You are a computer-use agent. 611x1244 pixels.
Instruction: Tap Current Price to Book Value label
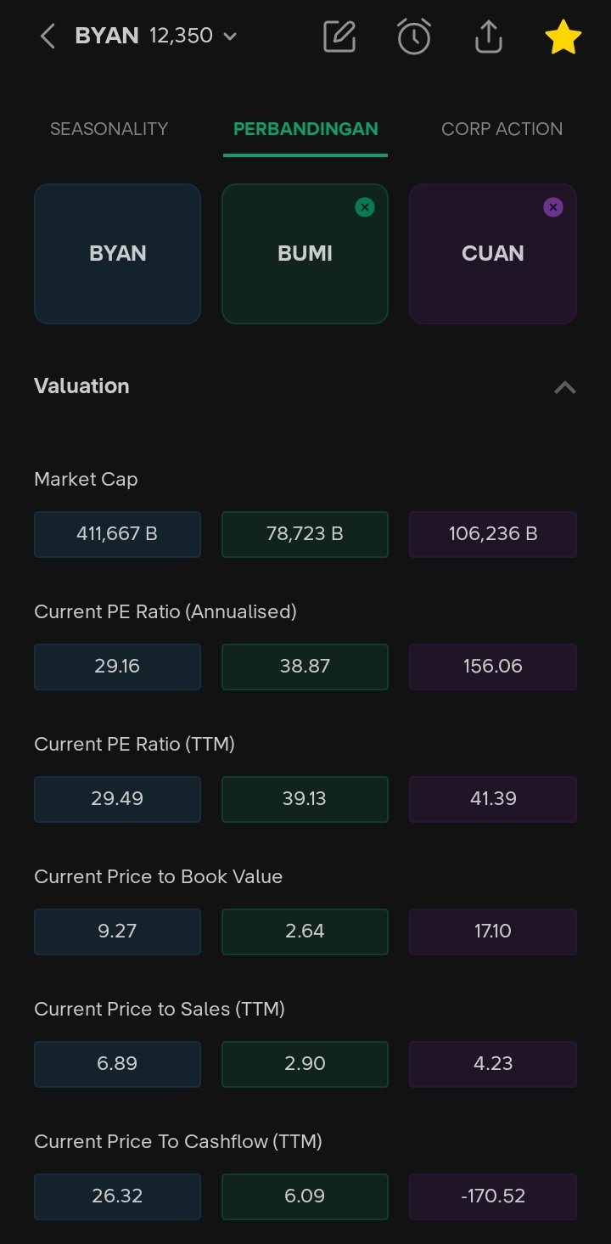tap(158, 877)
